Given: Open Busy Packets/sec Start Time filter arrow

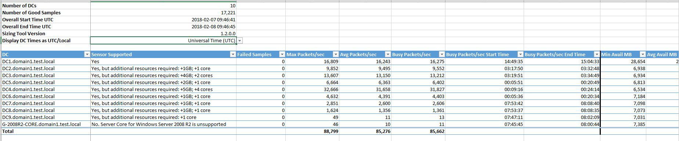Looking at the screenshot, I should tap(520, 54).
